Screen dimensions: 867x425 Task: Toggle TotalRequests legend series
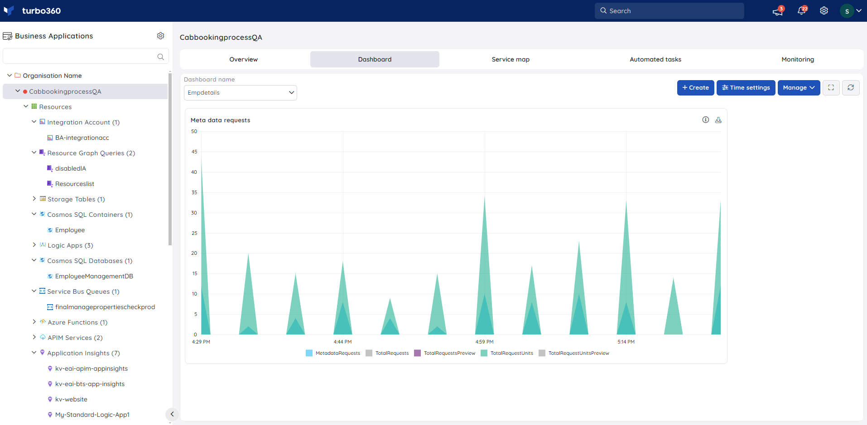coord(387,353)
